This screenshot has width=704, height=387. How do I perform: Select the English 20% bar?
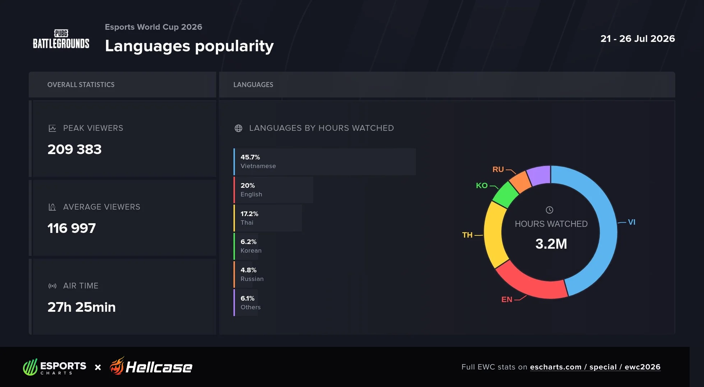tap(273, 190)
